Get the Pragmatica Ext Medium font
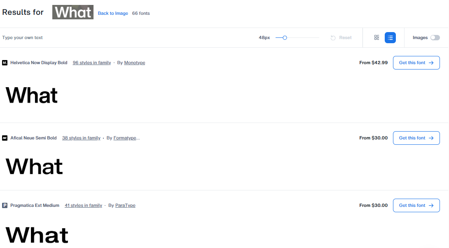 416,205
